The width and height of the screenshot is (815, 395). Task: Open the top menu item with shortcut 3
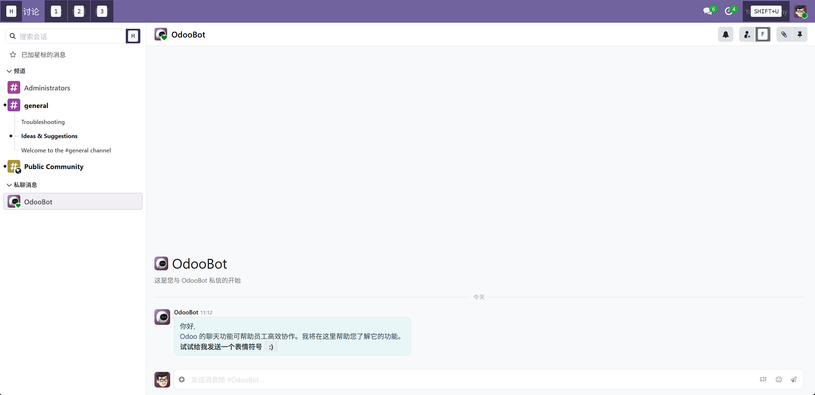point(102,11)
